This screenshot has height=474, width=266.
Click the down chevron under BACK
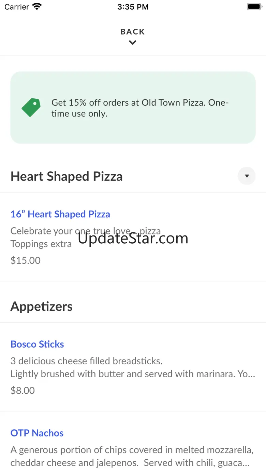(x=133, y=43)
